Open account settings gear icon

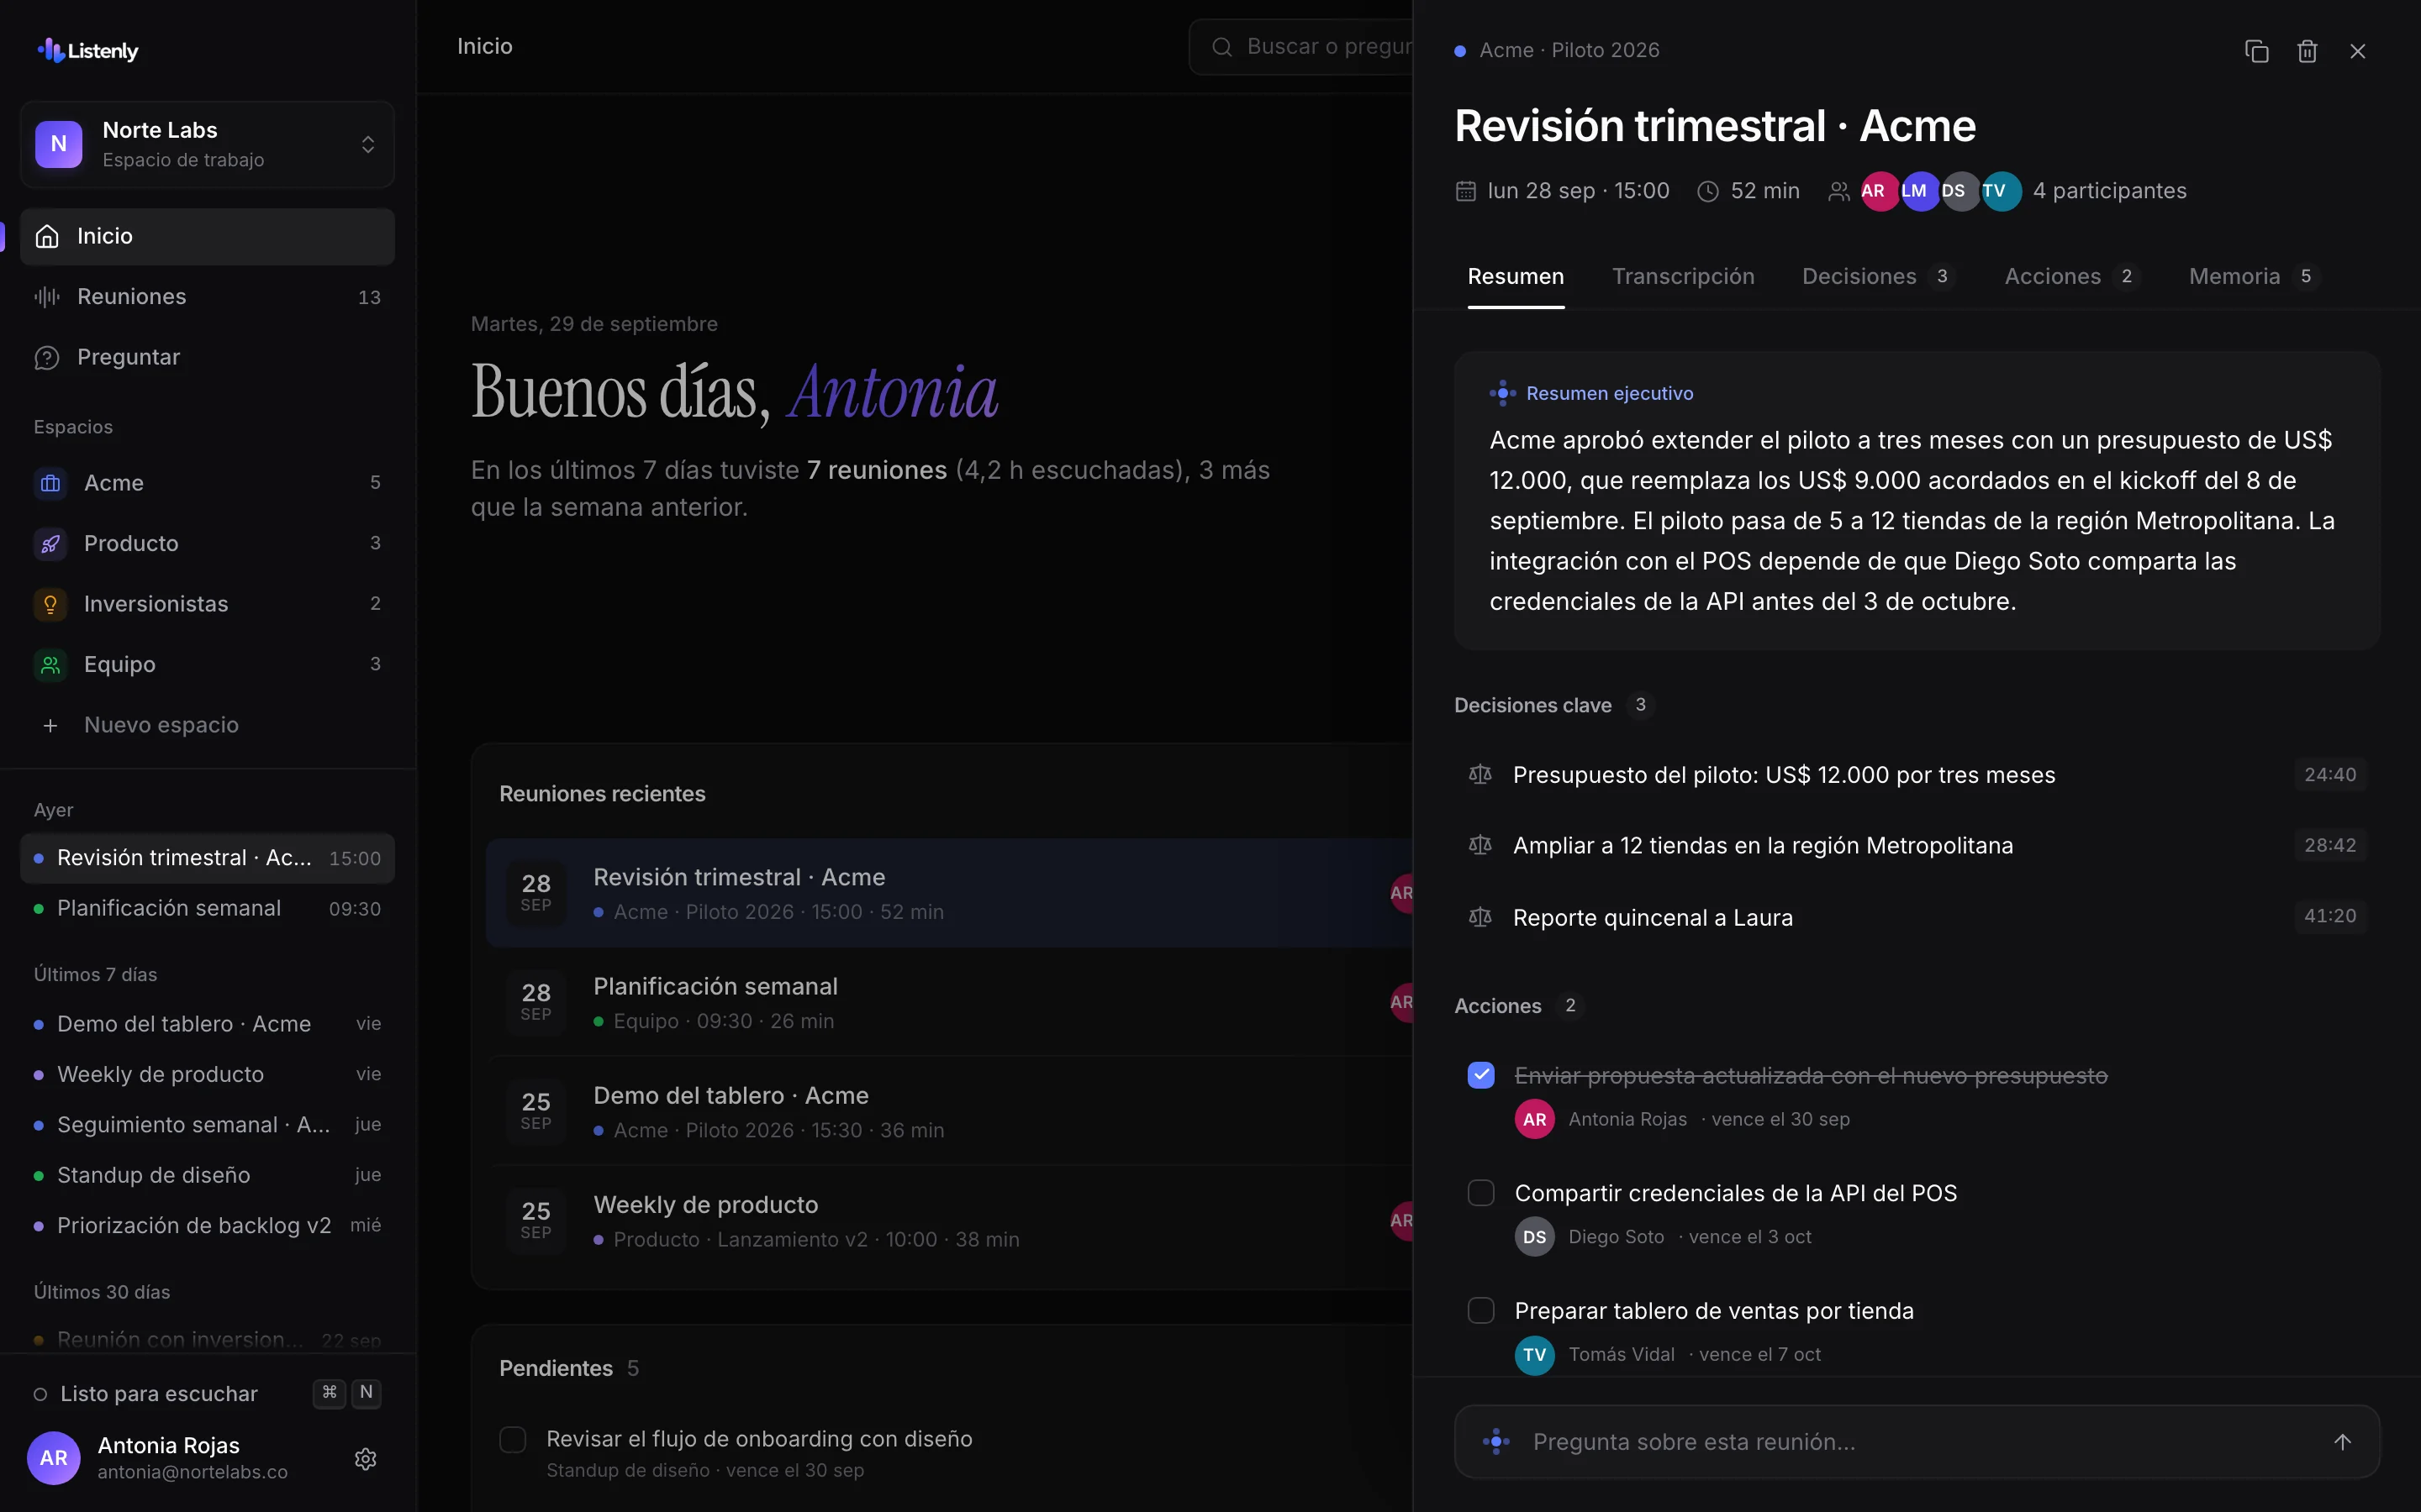point(365,1459)
